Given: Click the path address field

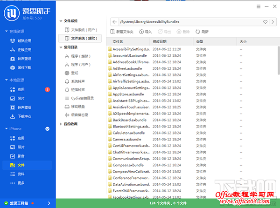Looking at the screenshot, I should 190,22.
